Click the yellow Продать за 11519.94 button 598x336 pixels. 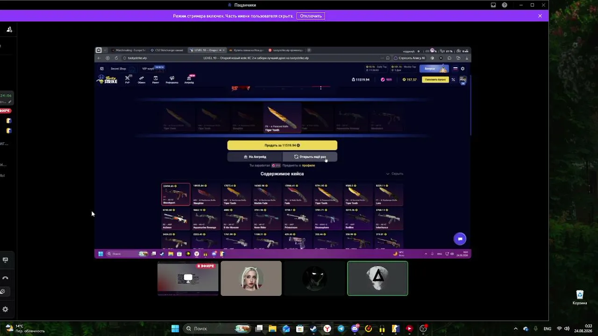(282, 146)
